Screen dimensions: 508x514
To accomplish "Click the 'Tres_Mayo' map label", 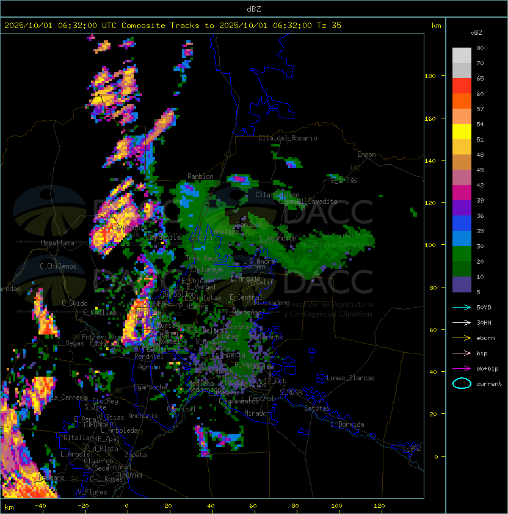I will [201, 258].
